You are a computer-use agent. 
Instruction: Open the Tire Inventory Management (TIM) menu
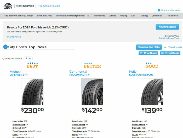[73, 16]
